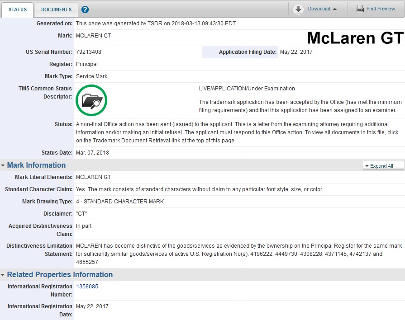Viewport: 405px width, 320px height.
Task: Click the Disclaimer value GT
Action: (x=83, y=213)
